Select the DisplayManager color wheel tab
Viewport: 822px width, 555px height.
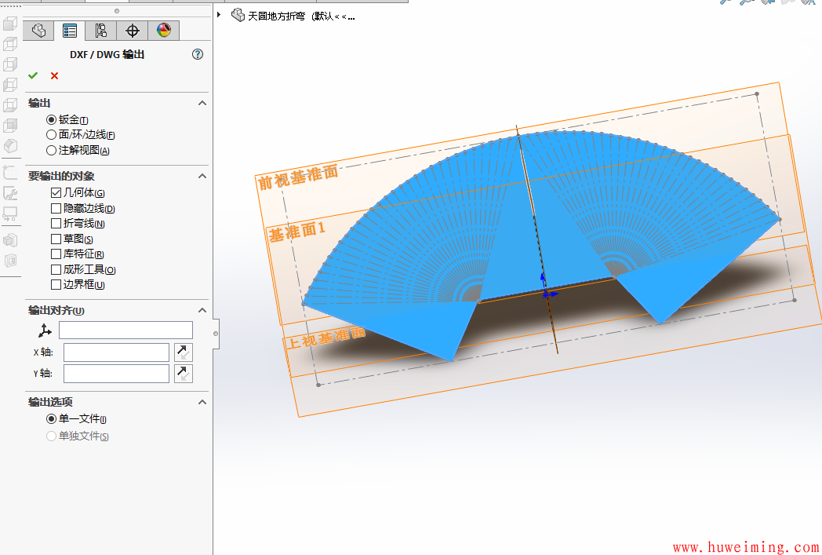coord(163,31)
